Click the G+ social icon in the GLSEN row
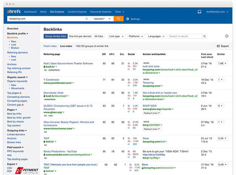Image resolution: width=236 pixels, height=175 pixels. [x=129, y=108]
